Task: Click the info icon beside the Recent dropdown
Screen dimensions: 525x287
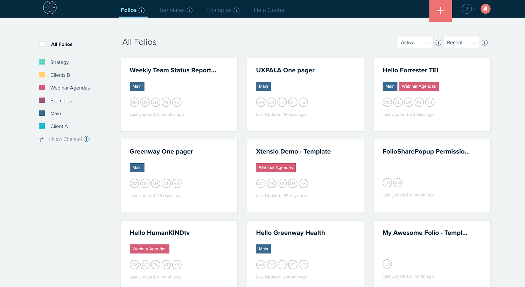Action: coord(484,42)
